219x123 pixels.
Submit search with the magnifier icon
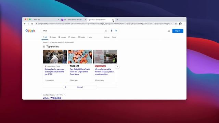(116, 31)
